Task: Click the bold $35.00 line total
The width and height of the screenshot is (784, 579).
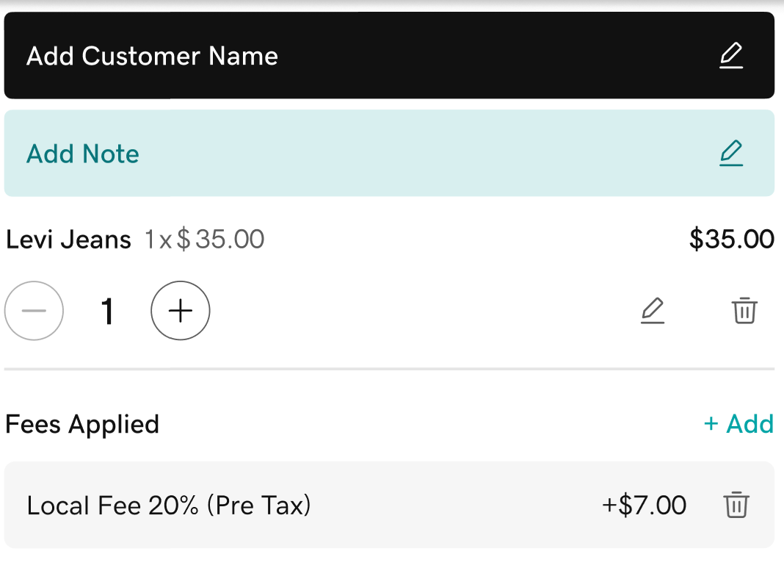Action: coord(731,240)
